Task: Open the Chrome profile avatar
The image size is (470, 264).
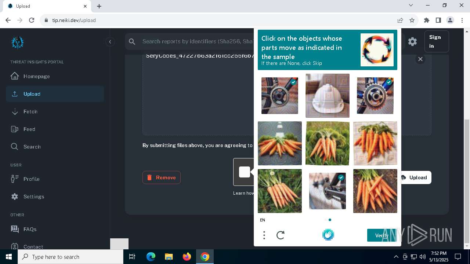Action: coord(450,20)
